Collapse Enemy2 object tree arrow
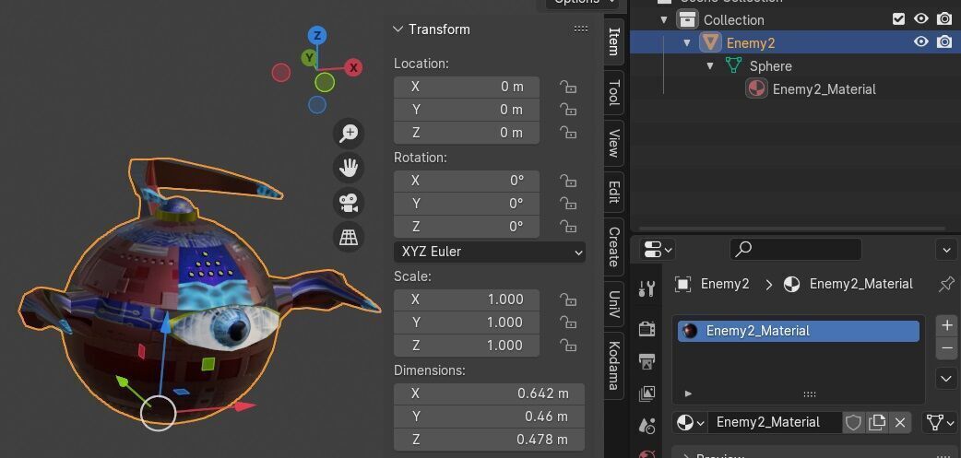Screen dimensions: 961x458 click(687, 43)
